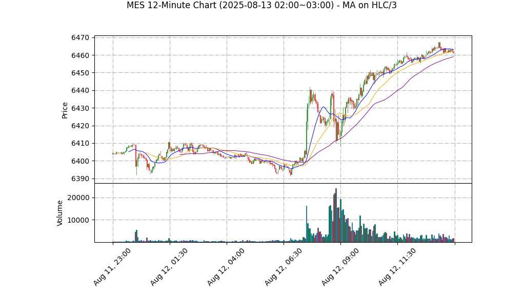Click the 6410 price tick label
Image resolution: width=524 pixels, height=295 pixels.
pos(80,144)
